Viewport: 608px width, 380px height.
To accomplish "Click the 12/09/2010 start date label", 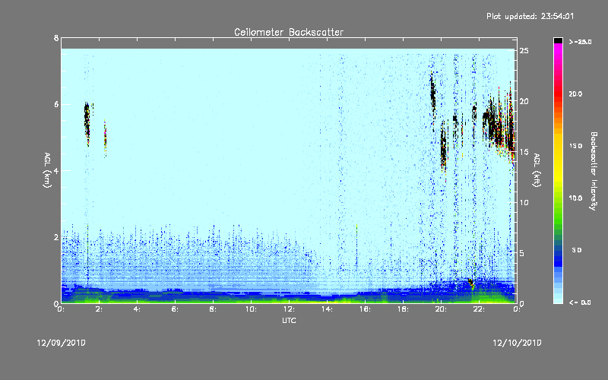I will pyautogui.click(x=62, y=343).
